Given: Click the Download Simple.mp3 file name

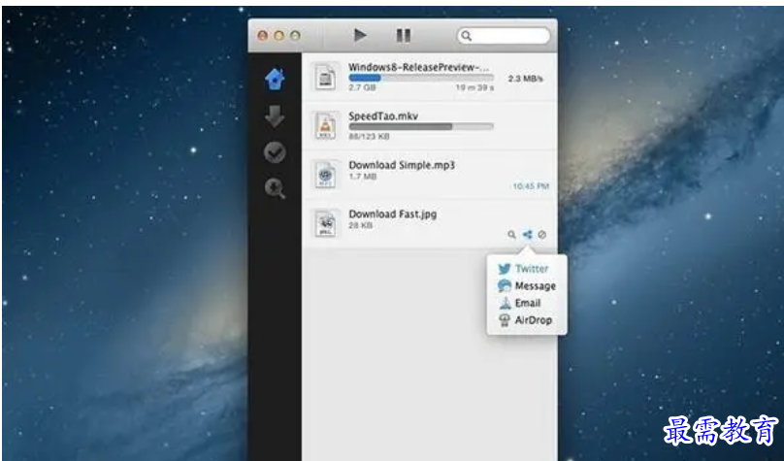Looking at the screenshot, I should tap(402, 165).
